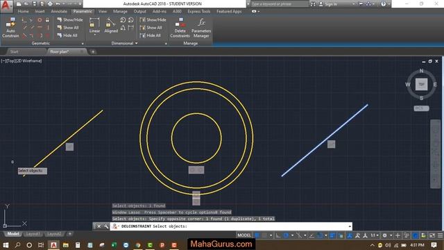Select the Linear dimensional constraint tool
444x250 pixels.
point(94,26)
